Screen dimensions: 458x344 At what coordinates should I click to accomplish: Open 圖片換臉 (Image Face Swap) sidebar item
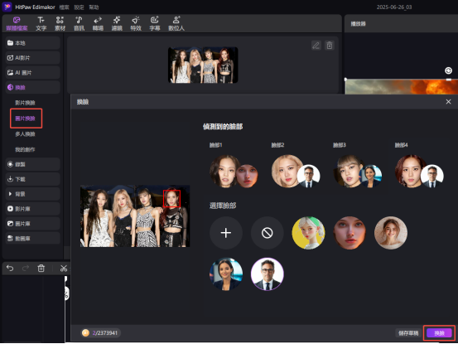click(26, 119)
